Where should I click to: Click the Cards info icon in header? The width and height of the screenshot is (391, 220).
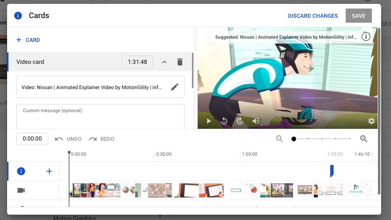(18, 16)
